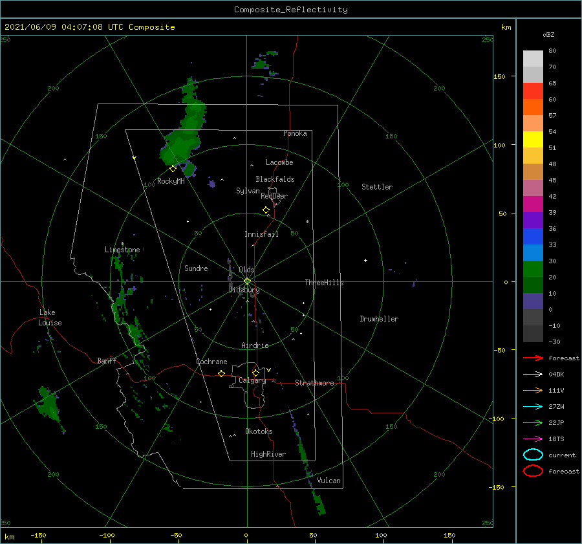
Task: Click the Didsbury town label
Action: pos(244,290)
